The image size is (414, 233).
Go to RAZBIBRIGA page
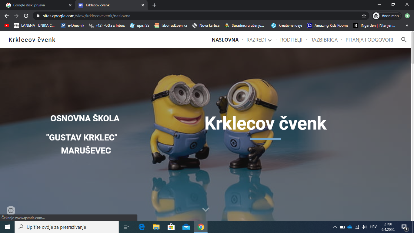[324, 40]
